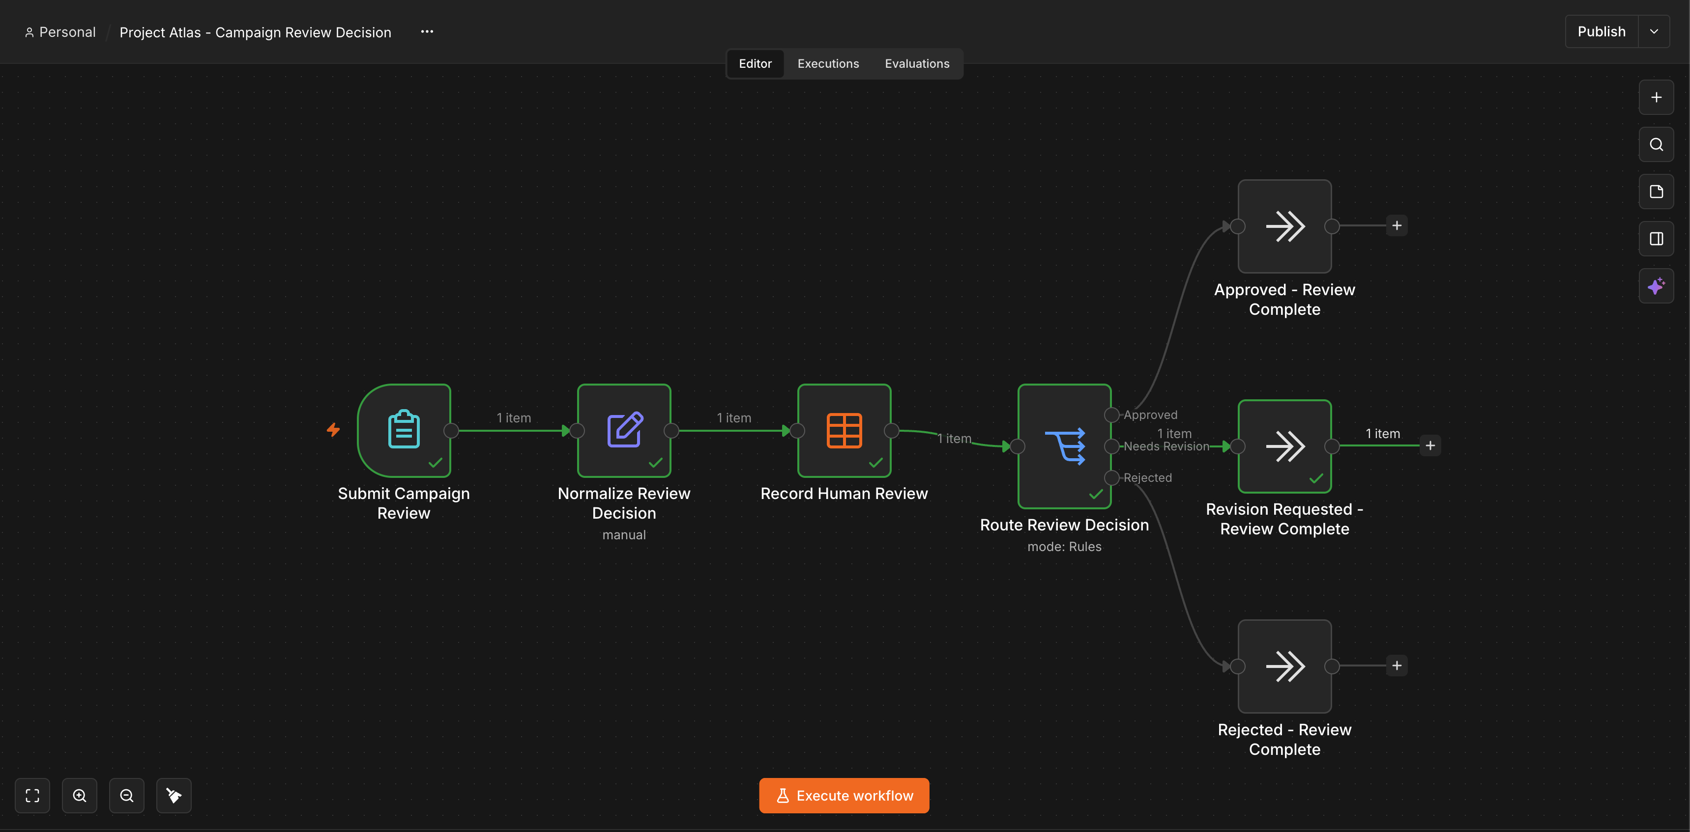
Task: Open the Rejected - Review Complete node
Action: [x=1284, y=666]
